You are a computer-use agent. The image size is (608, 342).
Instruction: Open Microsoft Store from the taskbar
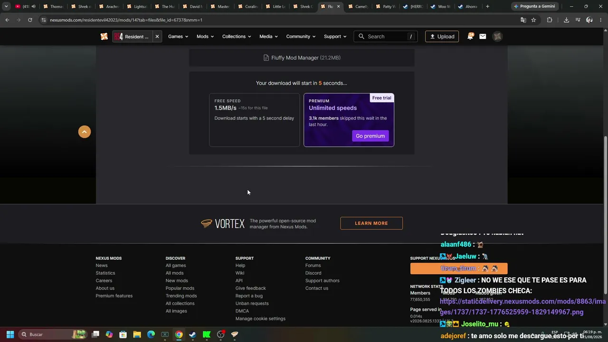(123, 334)
